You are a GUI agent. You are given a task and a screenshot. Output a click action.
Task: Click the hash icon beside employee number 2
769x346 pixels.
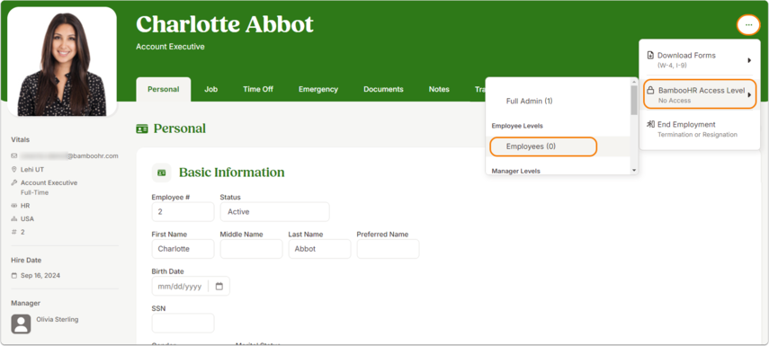13,232
